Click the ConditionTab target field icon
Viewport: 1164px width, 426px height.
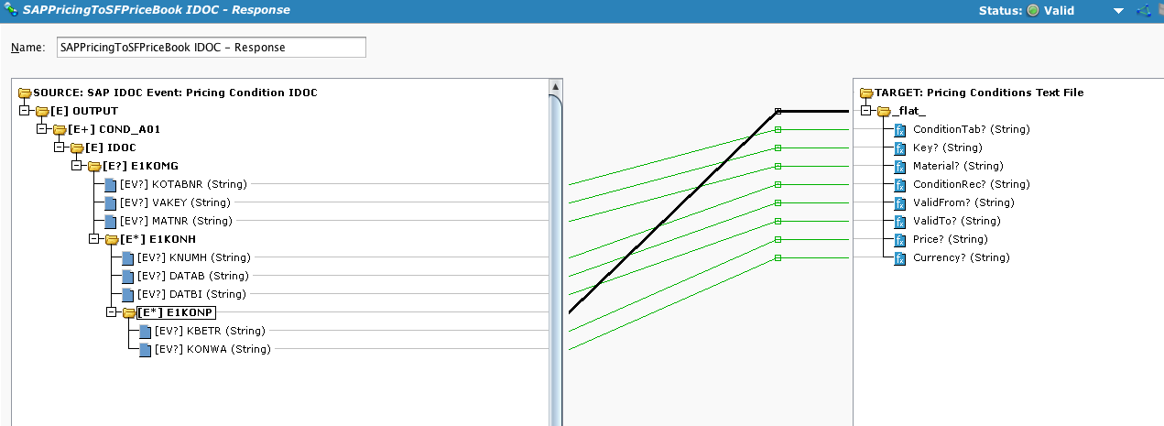pyautogui.click(x=899, y=129)
